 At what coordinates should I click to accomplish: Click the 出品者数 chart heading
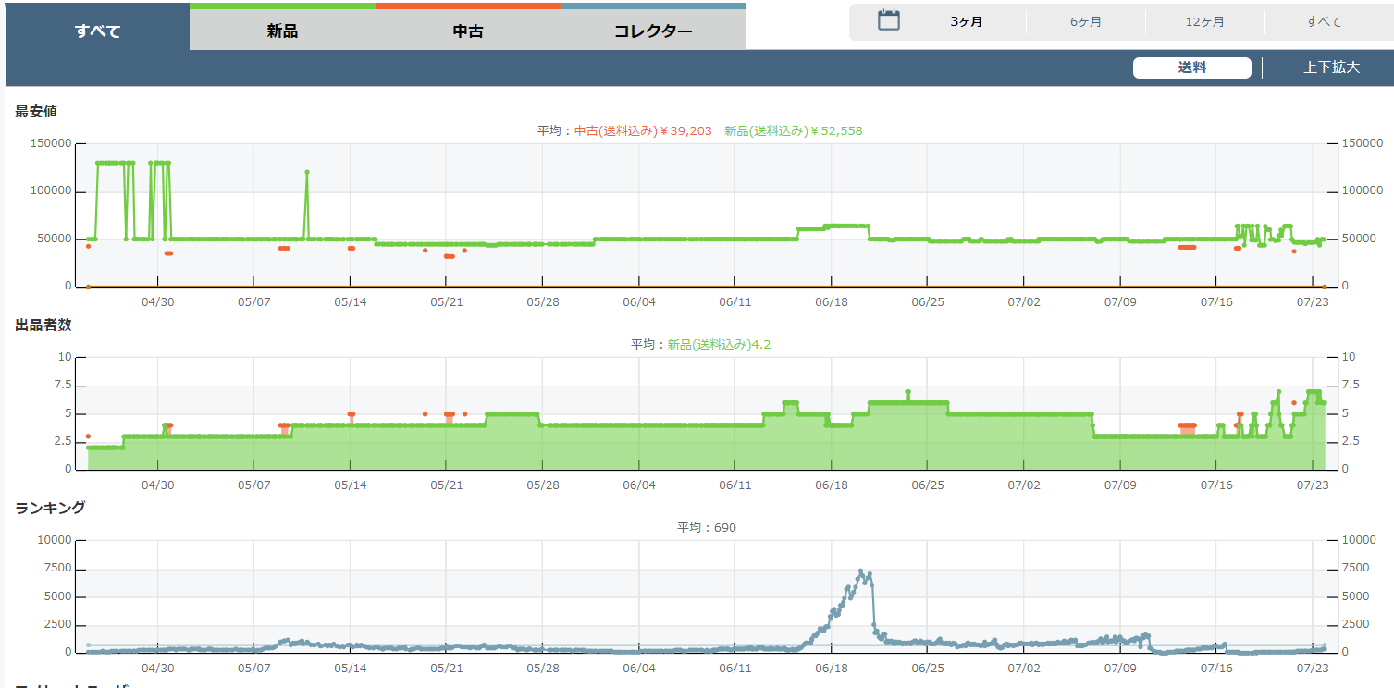(43, 324)
